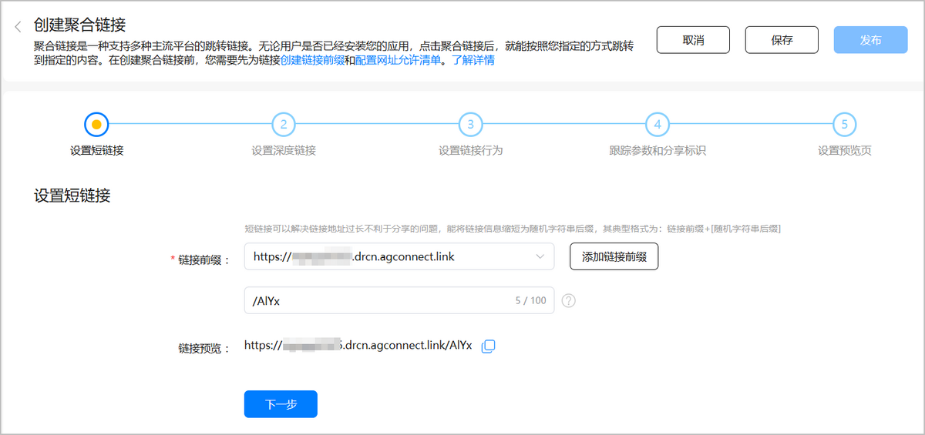The height and width of the screenshot is (435, 925).
Task: Click the blue 发布 button
Action: (870, 40)
